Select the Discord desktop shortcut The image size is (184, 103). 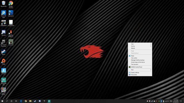click(x=4, y=33)
